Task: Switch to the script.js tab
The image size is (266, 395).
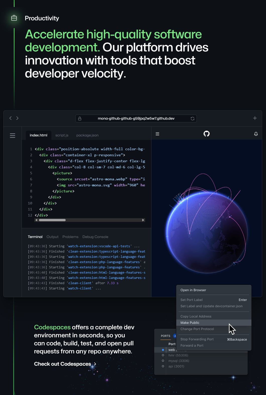Action: point(62,135)
